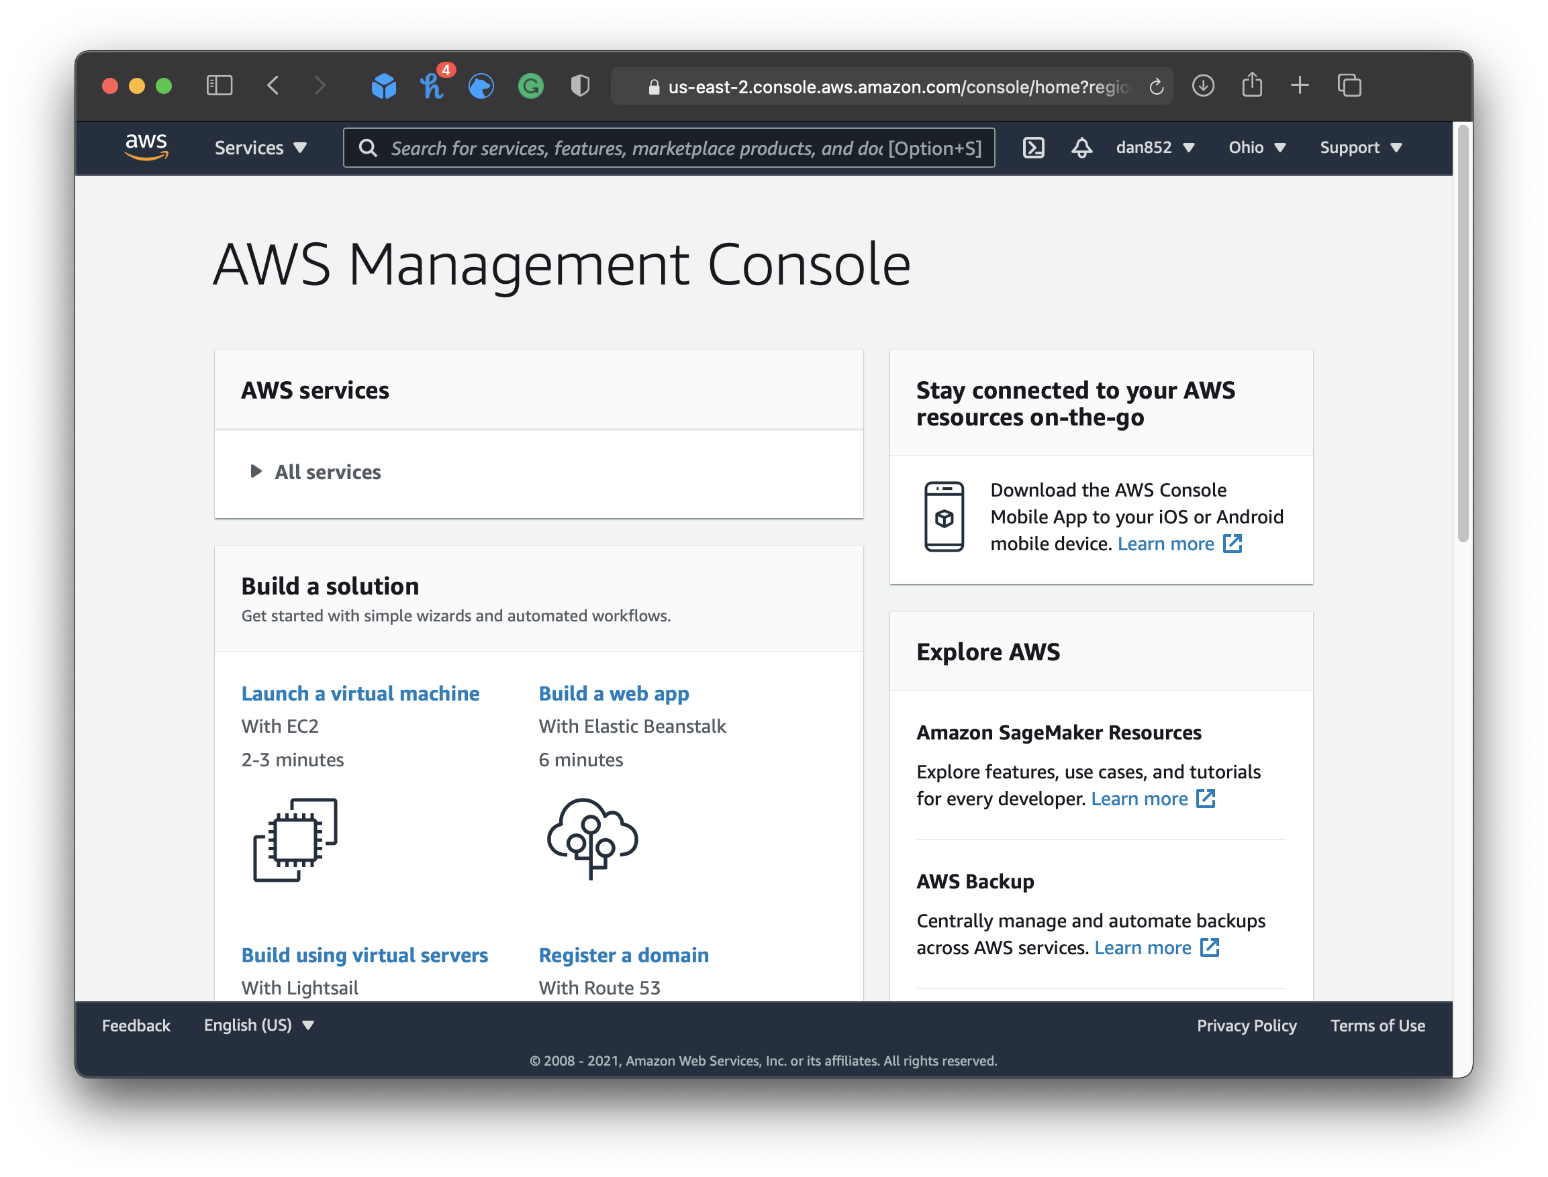Click the address bar lock icon
1548x1177 pixels.
click(654, 87)
